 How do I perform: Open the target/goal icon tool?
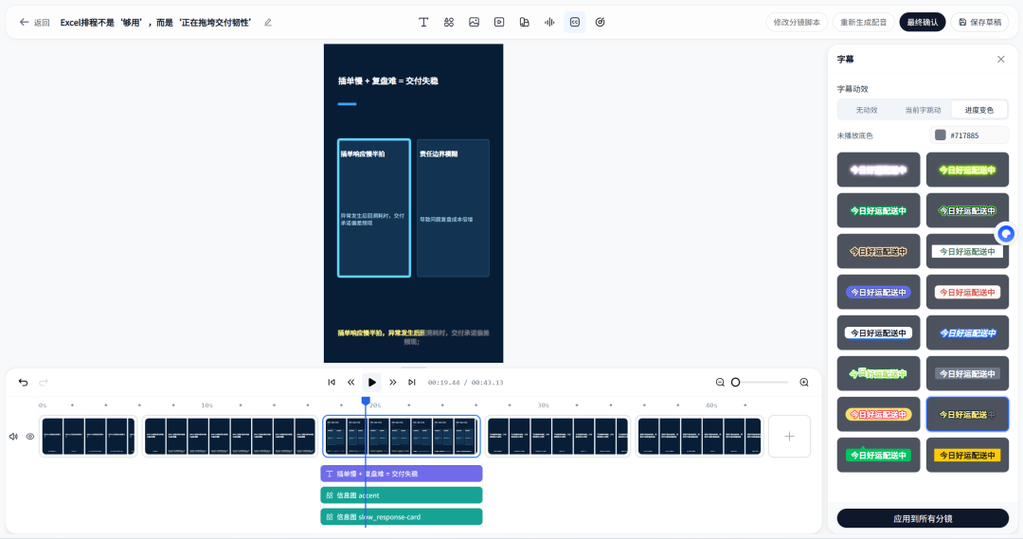601,22
